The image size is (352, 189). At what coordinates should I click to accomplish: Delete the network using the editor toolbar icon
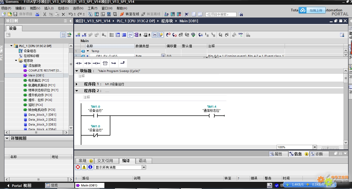[x=84, y=35]
